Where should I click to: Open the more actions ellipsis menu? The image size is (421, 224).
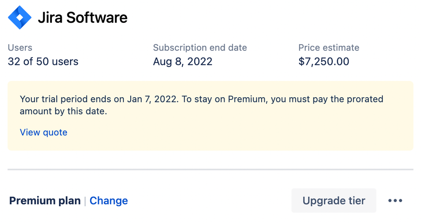(395, 201)
